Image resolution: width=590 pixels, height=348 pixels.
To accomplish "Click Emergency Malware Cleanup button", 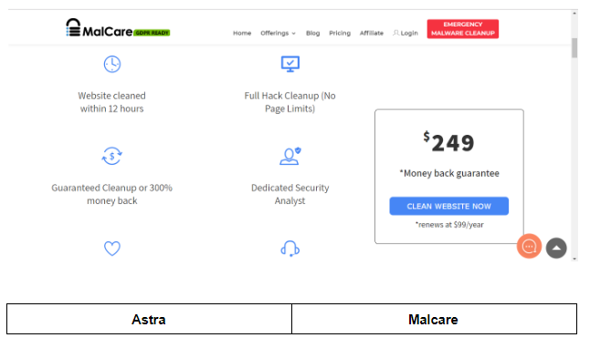I will (x=463, y=29).
